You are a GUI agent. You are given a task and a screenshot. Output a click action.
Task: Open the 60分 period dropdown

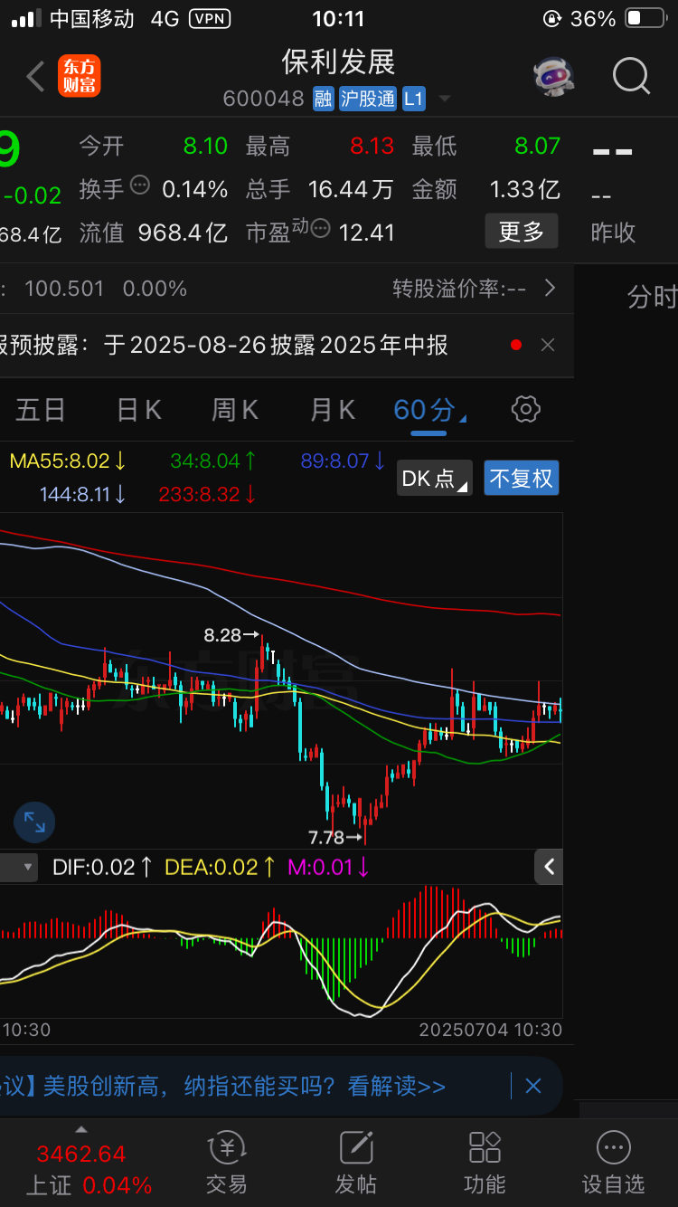pos(429,410)
